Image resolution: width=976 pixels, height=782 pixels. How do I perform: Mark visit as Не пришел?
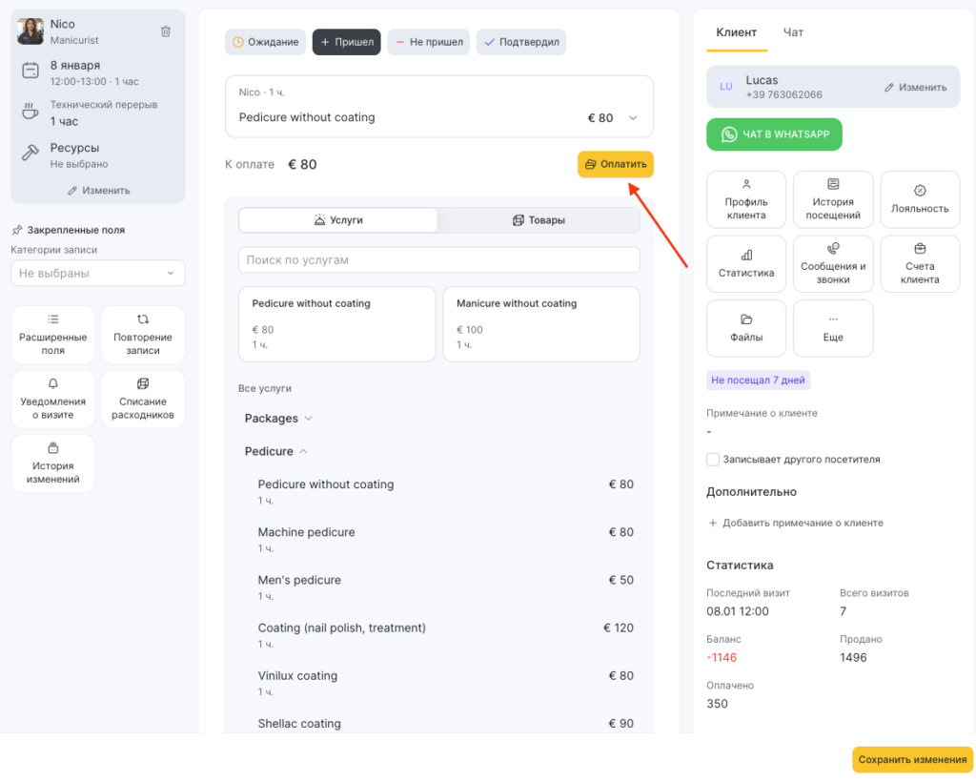coord(428,42)
